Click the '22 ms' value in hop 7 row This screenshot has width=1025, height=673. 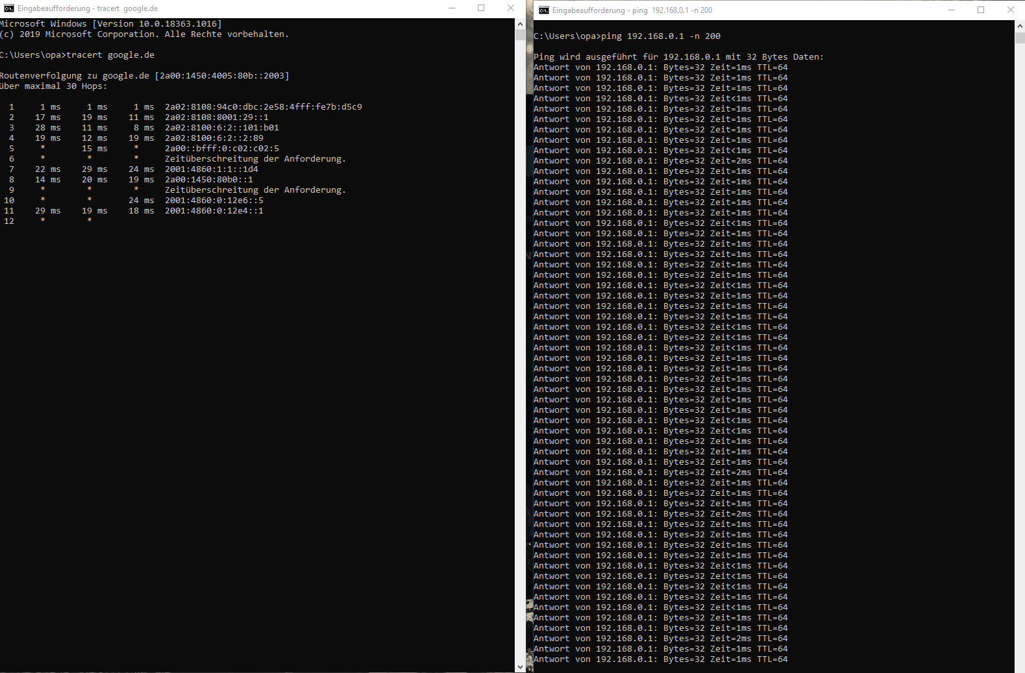tap(48, 169)
